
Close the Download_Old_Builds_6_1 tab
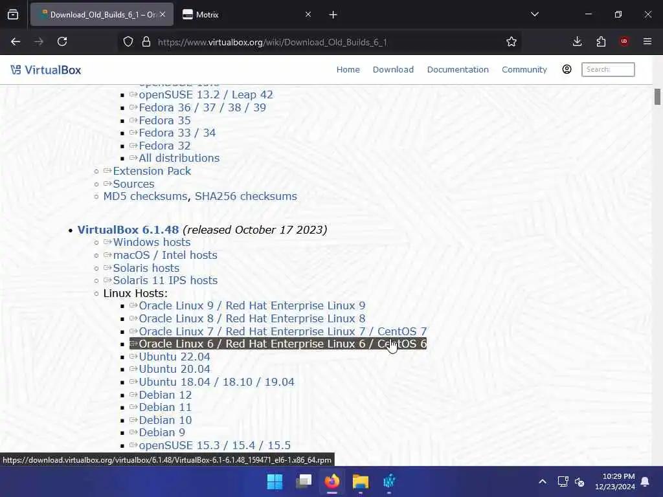click(x=163, y=14)
